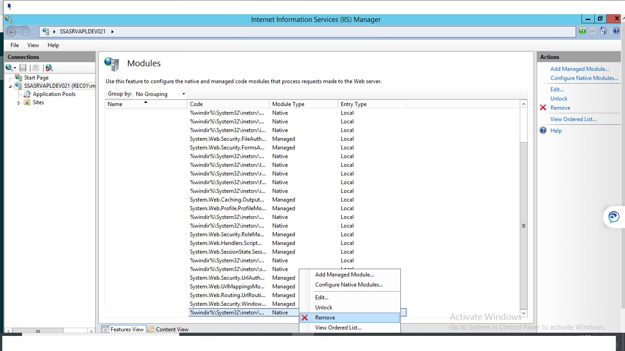Choose Remove from the context menu

coord(350,318)
